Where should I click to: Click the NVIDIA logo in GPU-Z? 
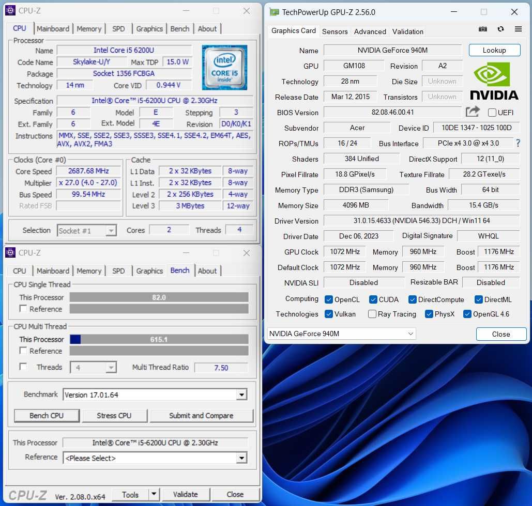click(494, 81)
